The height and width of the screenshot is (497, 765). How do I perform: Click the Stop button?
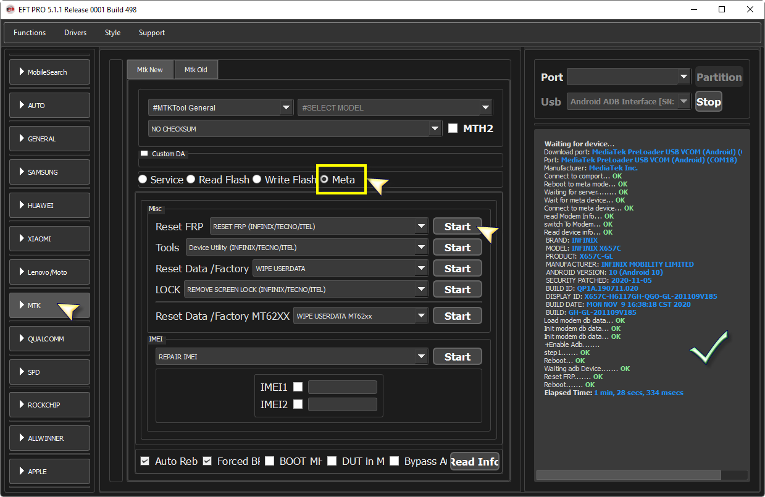709,102
